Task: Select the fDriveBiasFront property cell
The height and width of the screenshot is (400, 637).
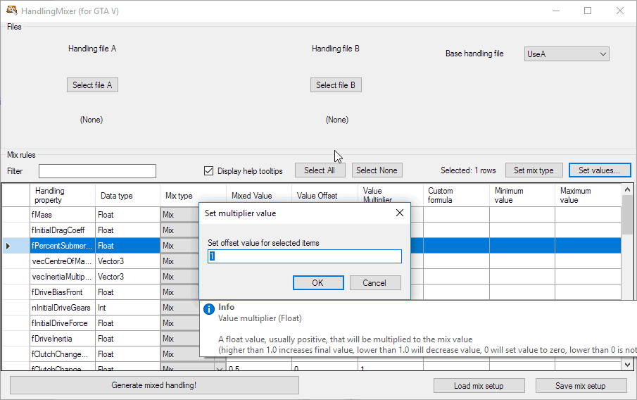Action: tap(63, 292)
